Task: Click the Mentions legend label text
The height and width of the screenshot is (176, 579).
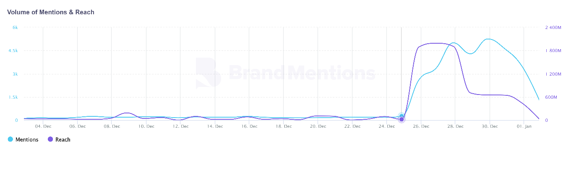Action: click(x=27, y=139)
